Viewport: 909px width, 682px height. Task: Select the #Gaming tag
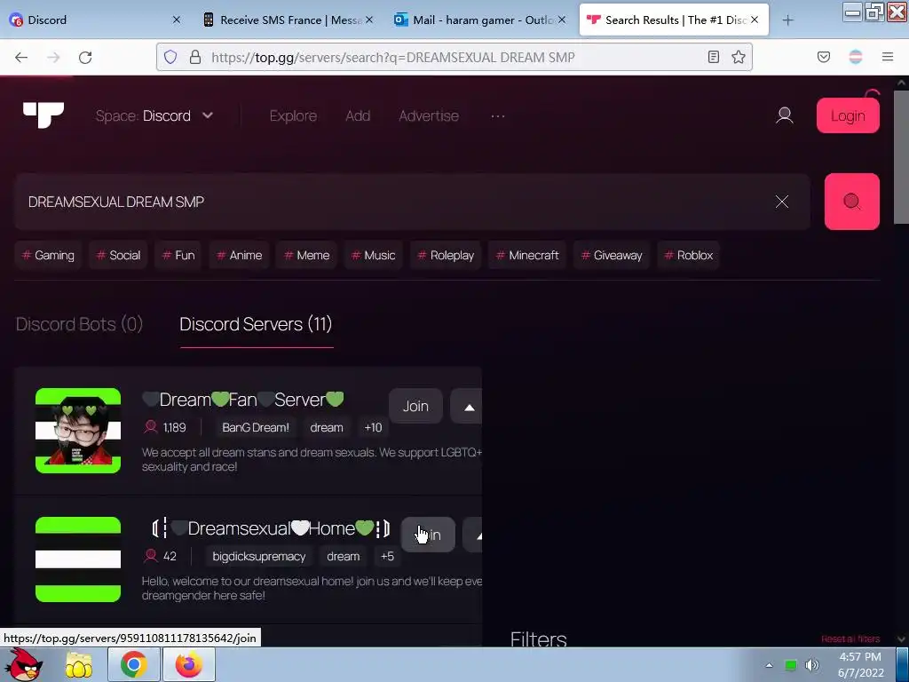pyautogui.click(x=48, y=255)
